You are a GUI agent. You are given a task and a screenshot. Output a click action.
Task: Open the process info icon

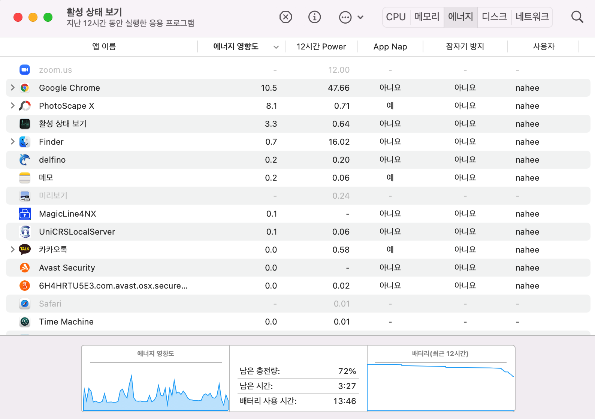pyautogui.click(x=314, y=17)
